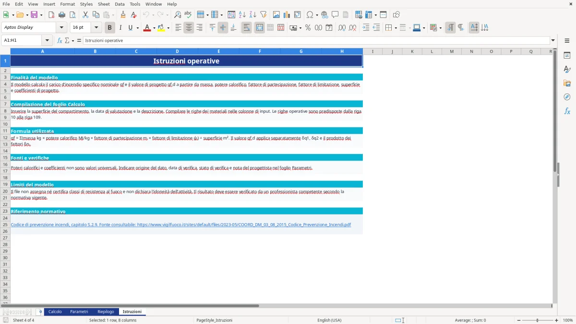Toggle Center Horizontally alignment
Viewport: 576px width, 324px height.
click(x=189, y=28)
